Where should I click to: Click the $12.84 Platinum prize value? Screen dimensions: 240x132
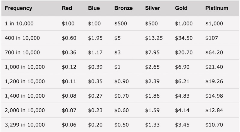coord(214,110)
